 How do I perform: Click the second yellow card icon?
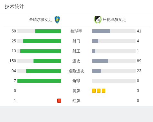pyautogui.click(x=99, y=91)
